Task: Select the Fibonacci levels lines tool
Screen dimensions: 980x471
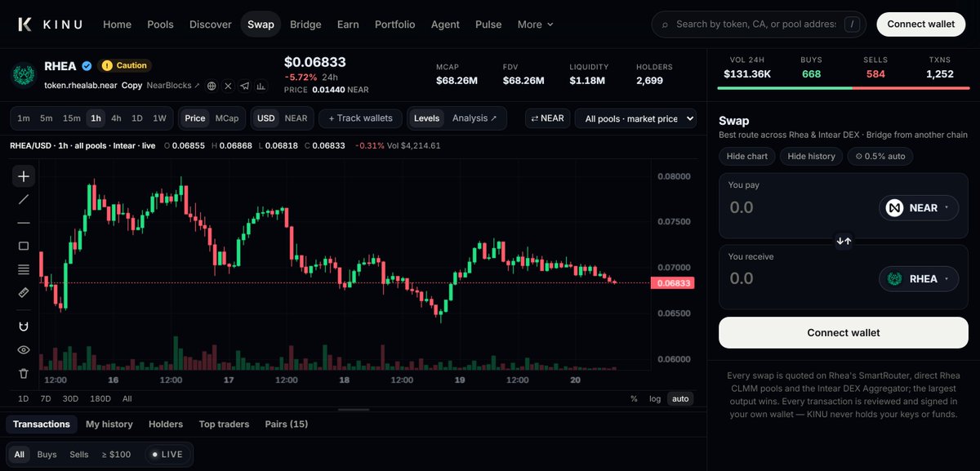Action: click(x=24, y=269)
